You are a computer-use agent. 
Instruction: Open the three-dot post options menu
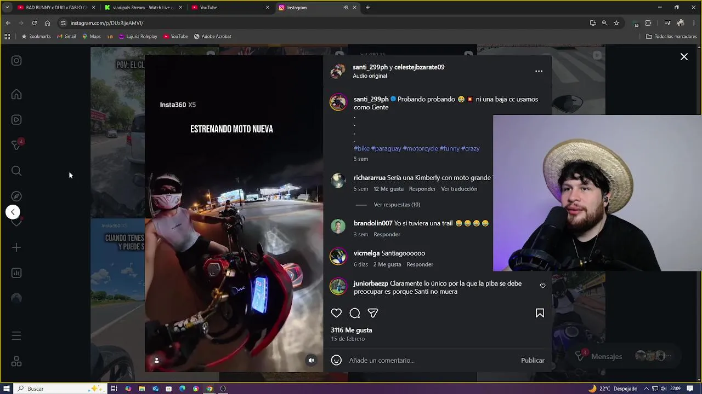[x=539, y=71]
